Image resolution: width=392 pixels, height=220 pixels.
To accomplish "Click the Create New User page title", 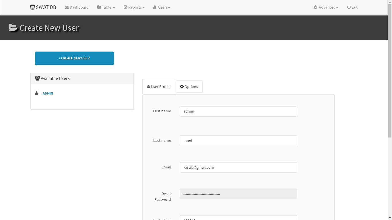I will 49,28.
